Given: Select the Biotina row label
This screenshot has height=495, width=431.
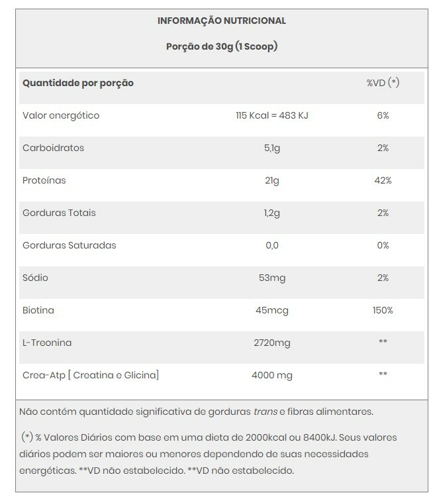Looking at the screenshot, I should tap(38, 310).
